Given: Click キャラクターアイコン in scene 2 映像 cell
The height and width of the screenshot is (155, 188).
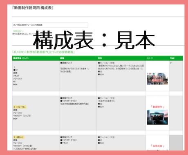Looking at the screenshot, I should coord(69,101).
